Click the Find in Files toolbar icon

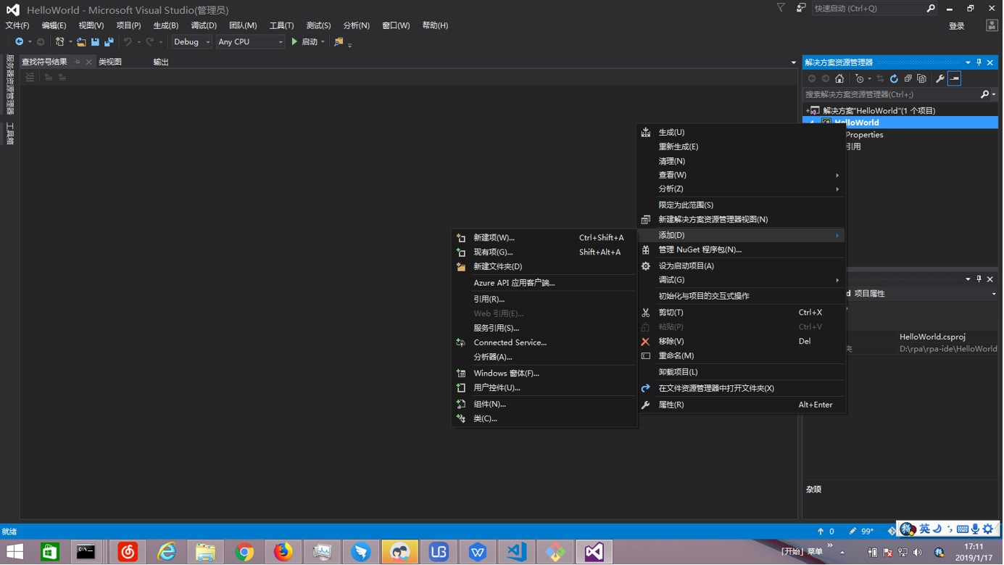339,42
